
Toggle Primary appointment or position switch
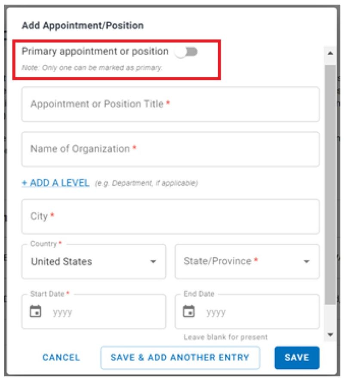click(187, 52)
